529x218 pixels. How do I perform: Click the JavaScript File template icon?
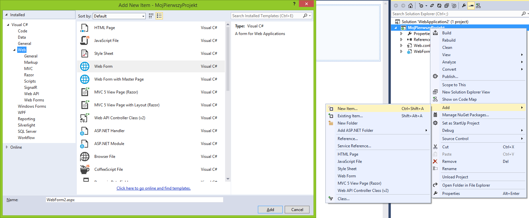(85, 41)
